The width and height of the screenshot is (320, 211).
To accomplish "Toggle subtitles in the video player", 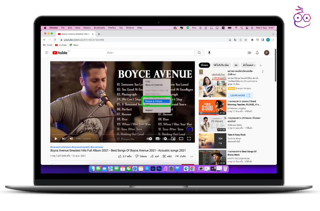I will [x=157, y=139].
